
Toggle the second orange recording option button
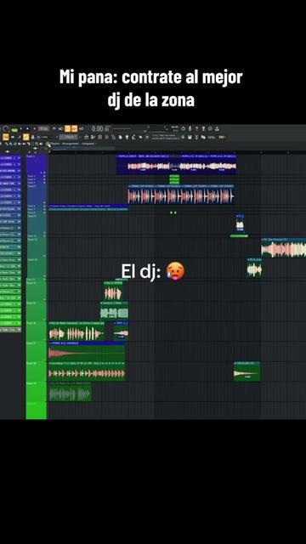pyautogui.click(x=75, y=128)
